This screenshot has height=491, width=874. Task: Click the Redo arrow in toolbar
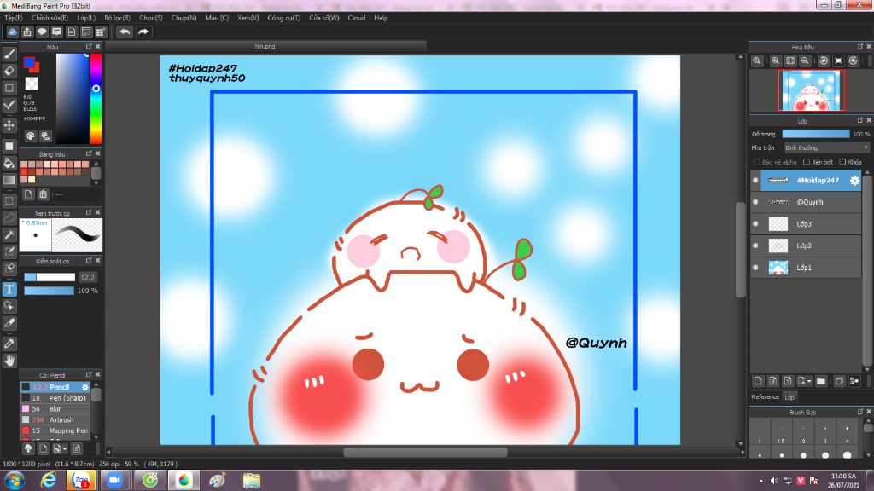click(143, 32)
